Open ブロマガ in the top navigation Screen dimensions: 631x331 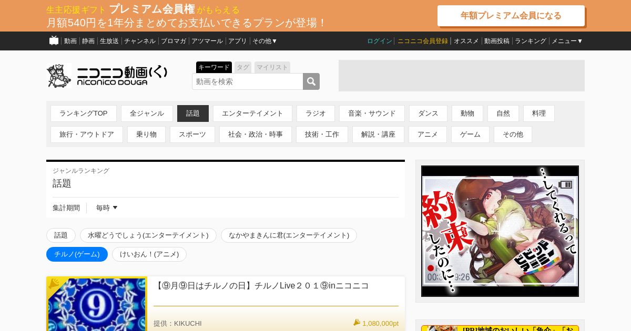pos(174,41)
